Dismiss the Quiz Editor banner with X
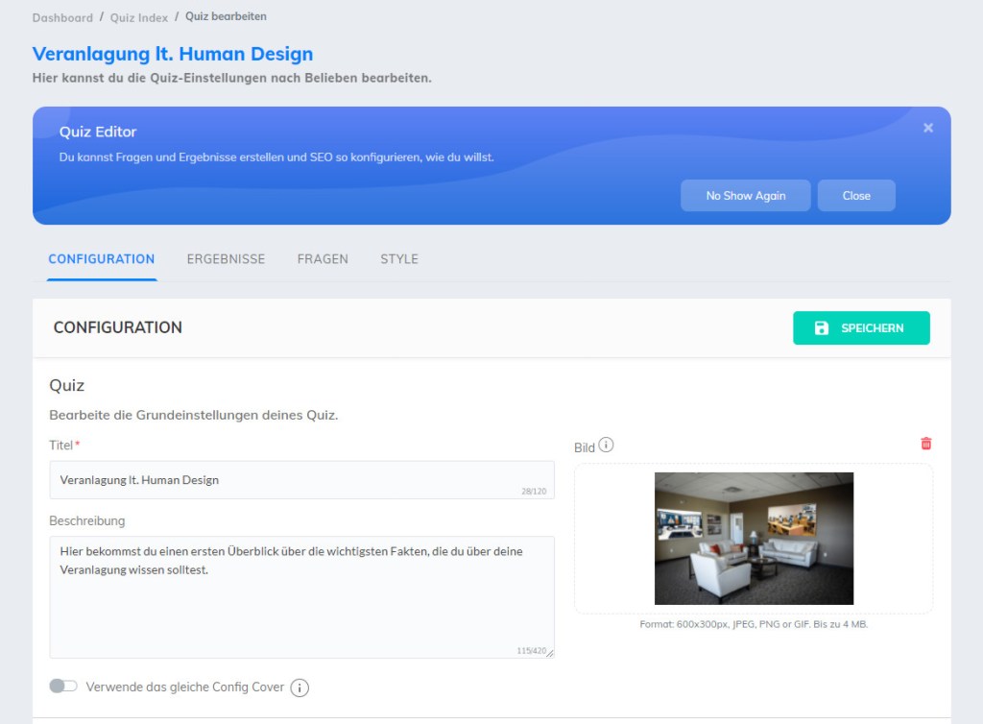983x724 pixels. (x=927, y=128)
